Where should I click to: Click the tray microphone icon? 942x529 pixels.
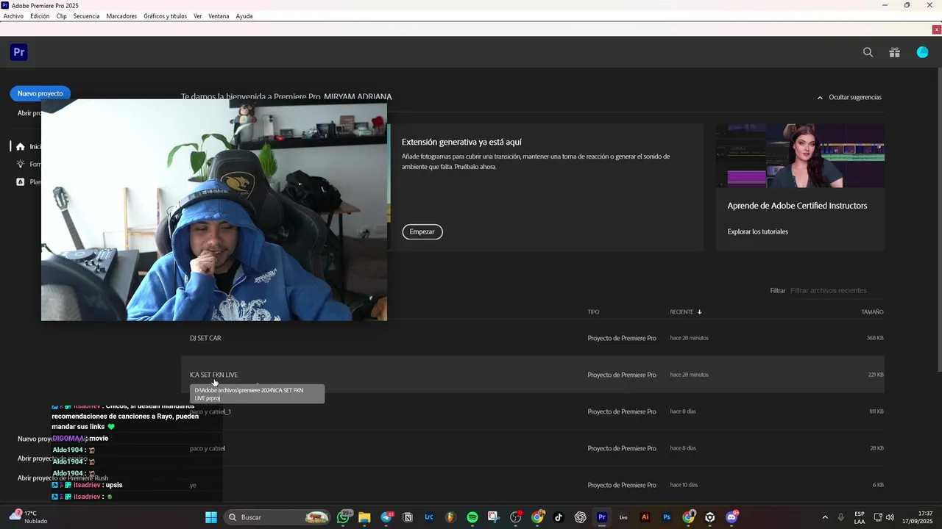pos(840,517)
